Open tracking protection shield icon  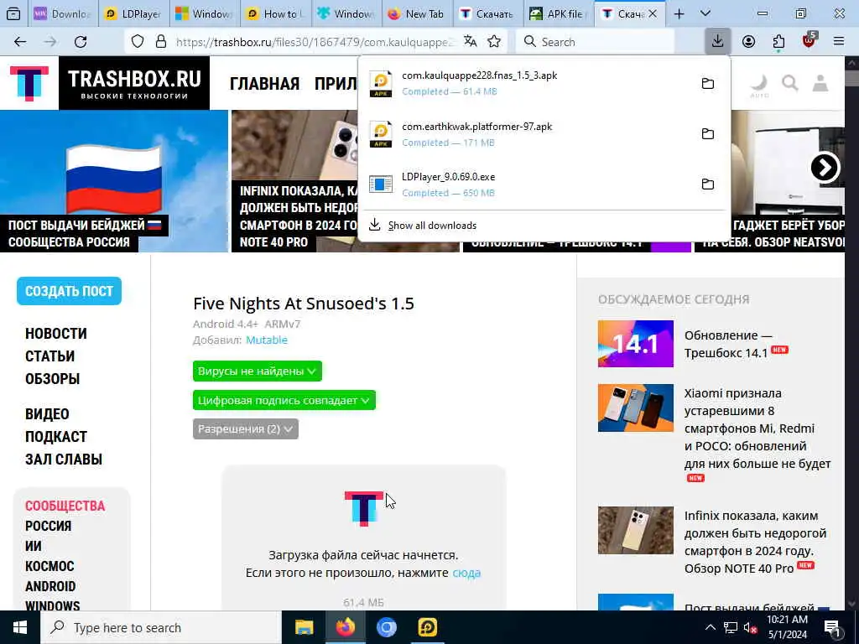[x=138, y=42]
